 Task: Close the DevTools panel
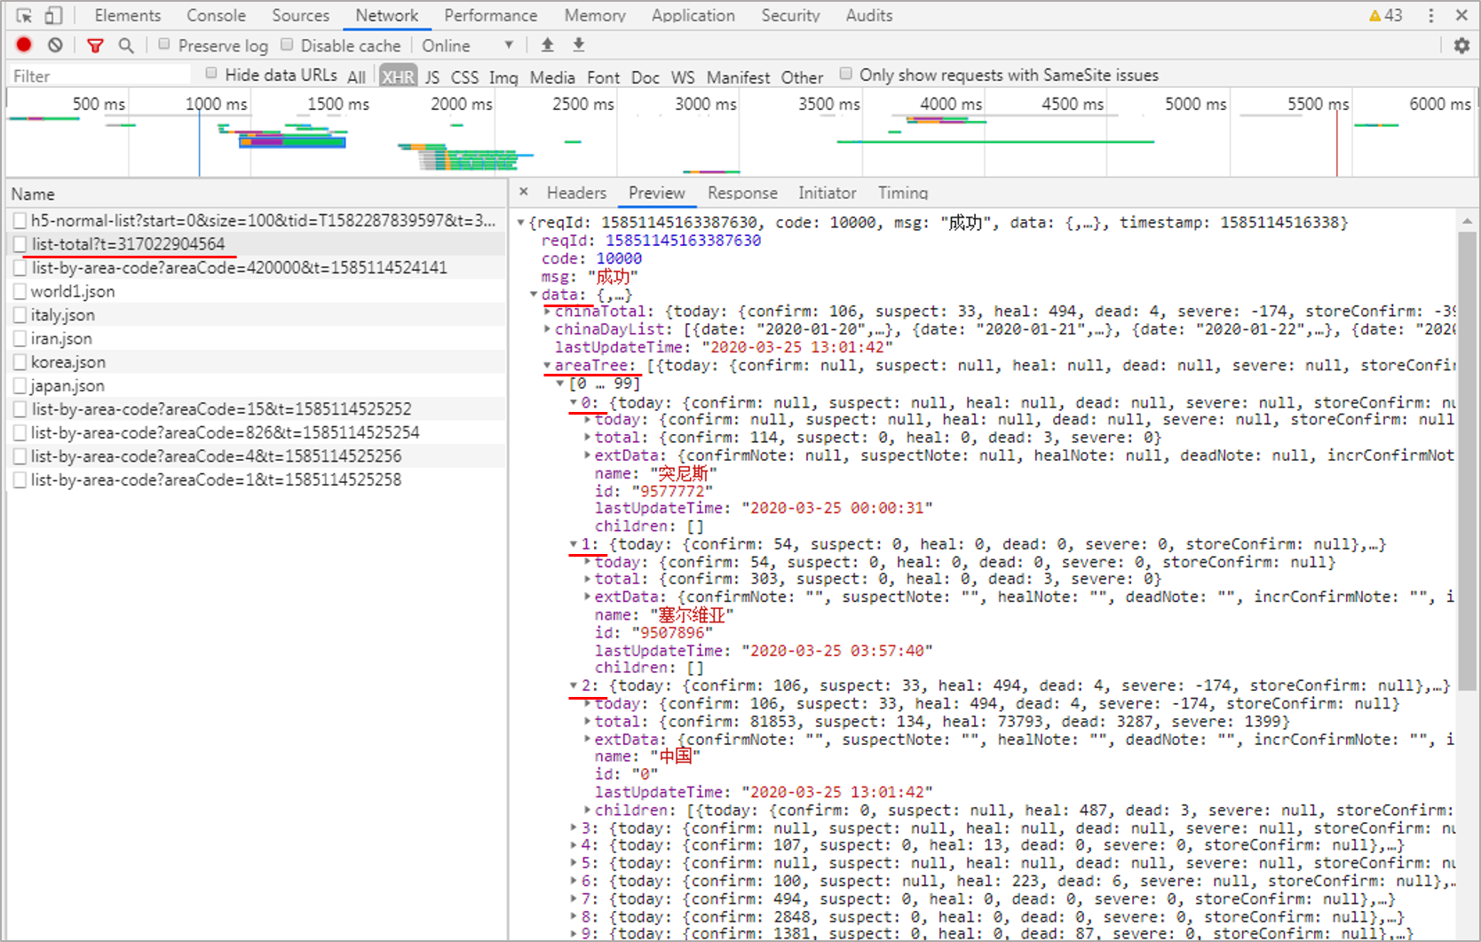click(1461, 15)
